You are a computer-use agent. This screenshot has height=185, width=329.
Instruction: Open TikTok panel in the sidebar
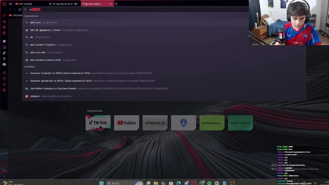tap(4, 53)
